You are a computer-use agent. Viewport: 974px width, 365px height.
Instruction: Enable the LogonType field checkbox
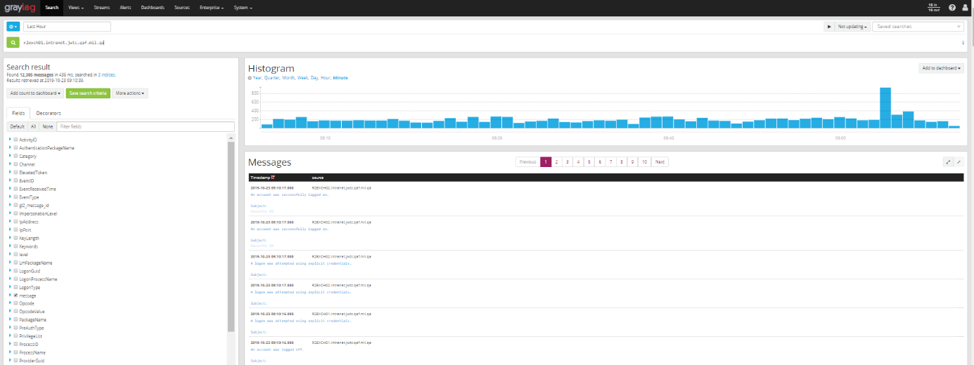click(x=15, y=287)
